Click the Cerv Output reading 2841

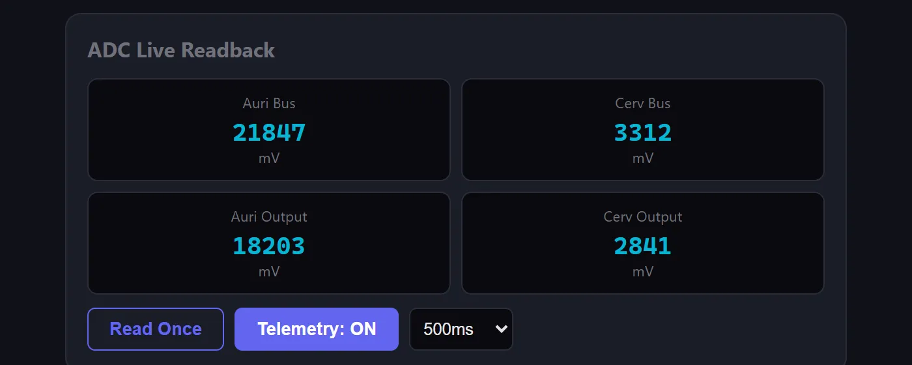[642, 246]
